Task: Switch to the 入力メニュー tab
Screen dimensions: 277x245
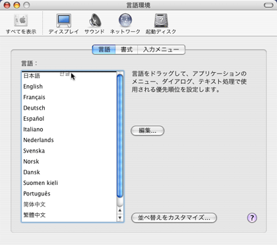Action: click(x=161, y=50)
